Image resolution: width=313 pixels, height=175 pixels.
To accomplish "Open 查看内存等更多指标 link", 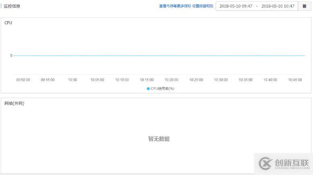I will point(175,6).
